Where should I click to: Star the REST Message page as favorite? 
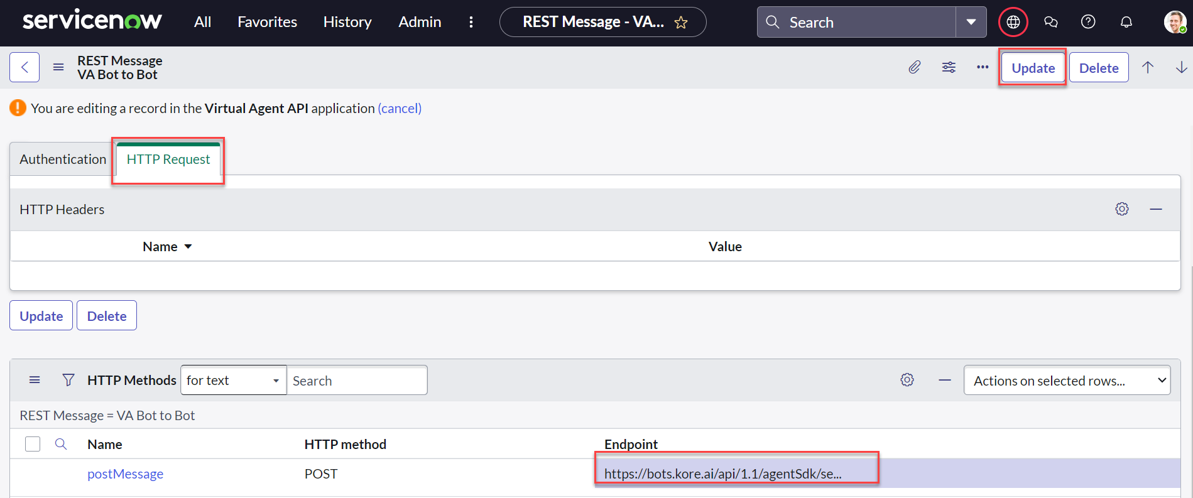(x=681, y=23)
